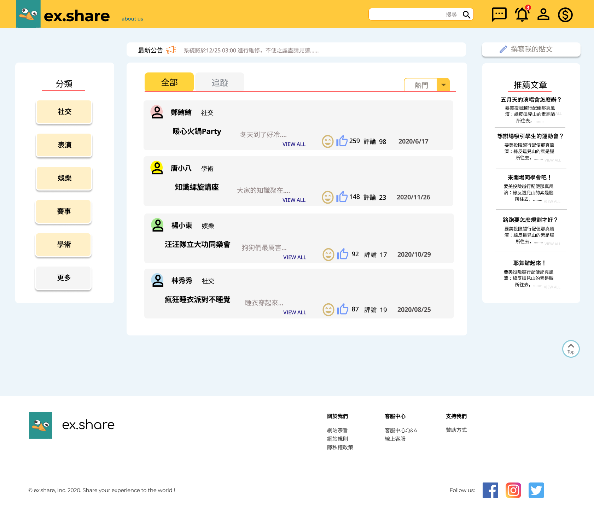Open the user profile icon
The height and width of the screenshot is (509, 594).
click(x=543, y=14)
